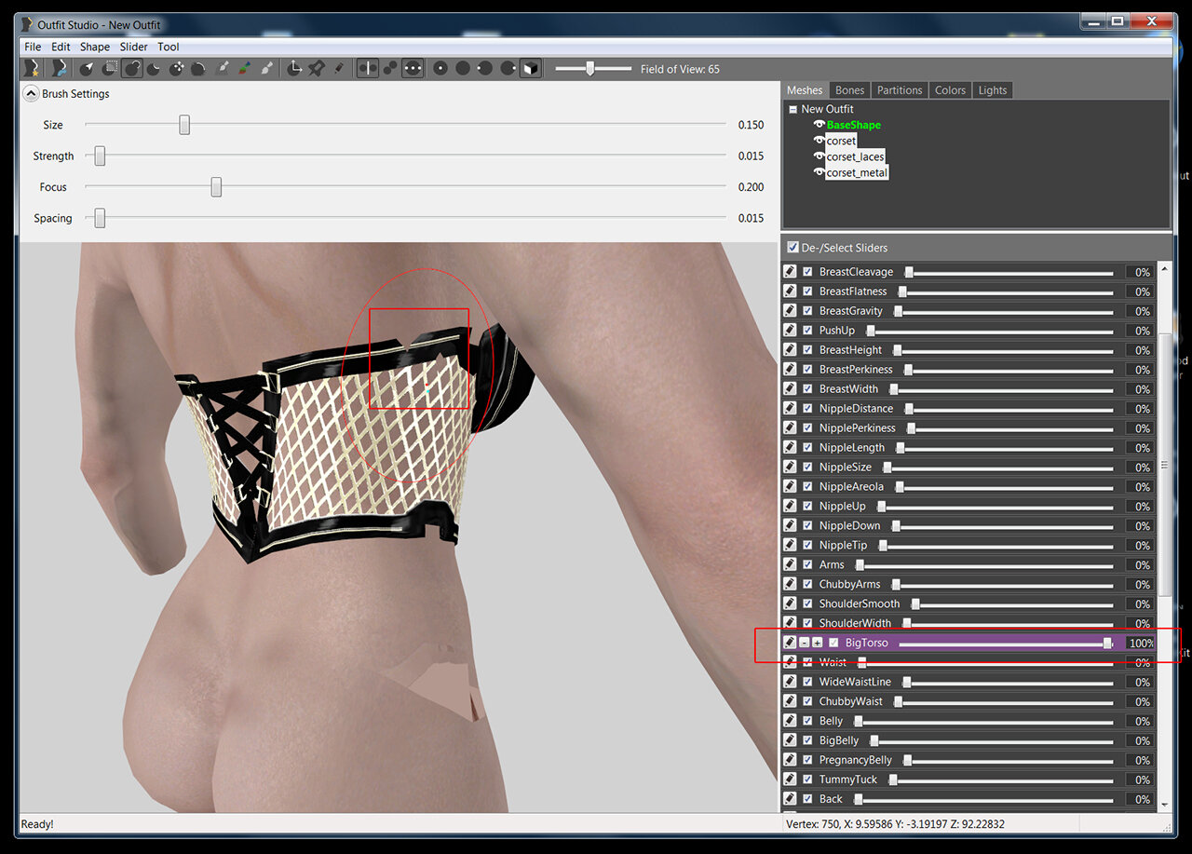Click the BigTorso plus button
Screen dimensions: 1192x854
tap(817, 643)
